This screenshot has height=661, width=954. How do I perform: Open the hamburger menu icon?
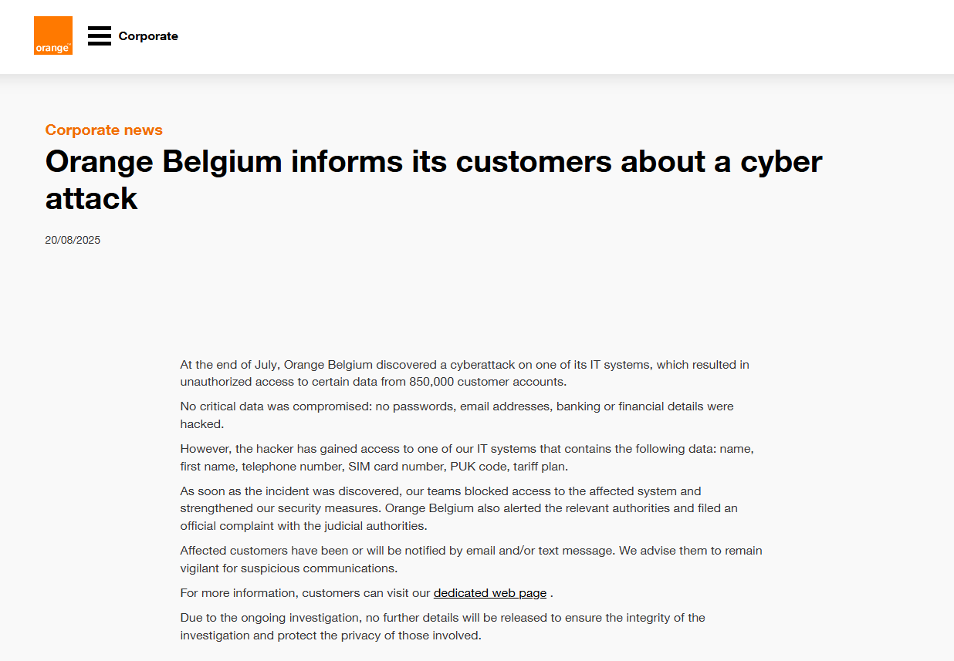100,36
